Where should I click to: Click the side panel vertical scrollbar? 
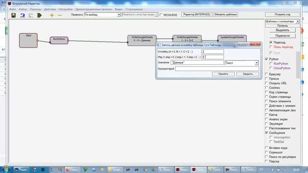pyautogui.click(x=298, y=65)
